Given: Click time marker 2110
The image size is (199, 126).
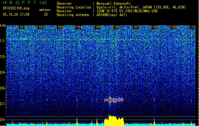Looking at the screenshot, I should point(192,27).
